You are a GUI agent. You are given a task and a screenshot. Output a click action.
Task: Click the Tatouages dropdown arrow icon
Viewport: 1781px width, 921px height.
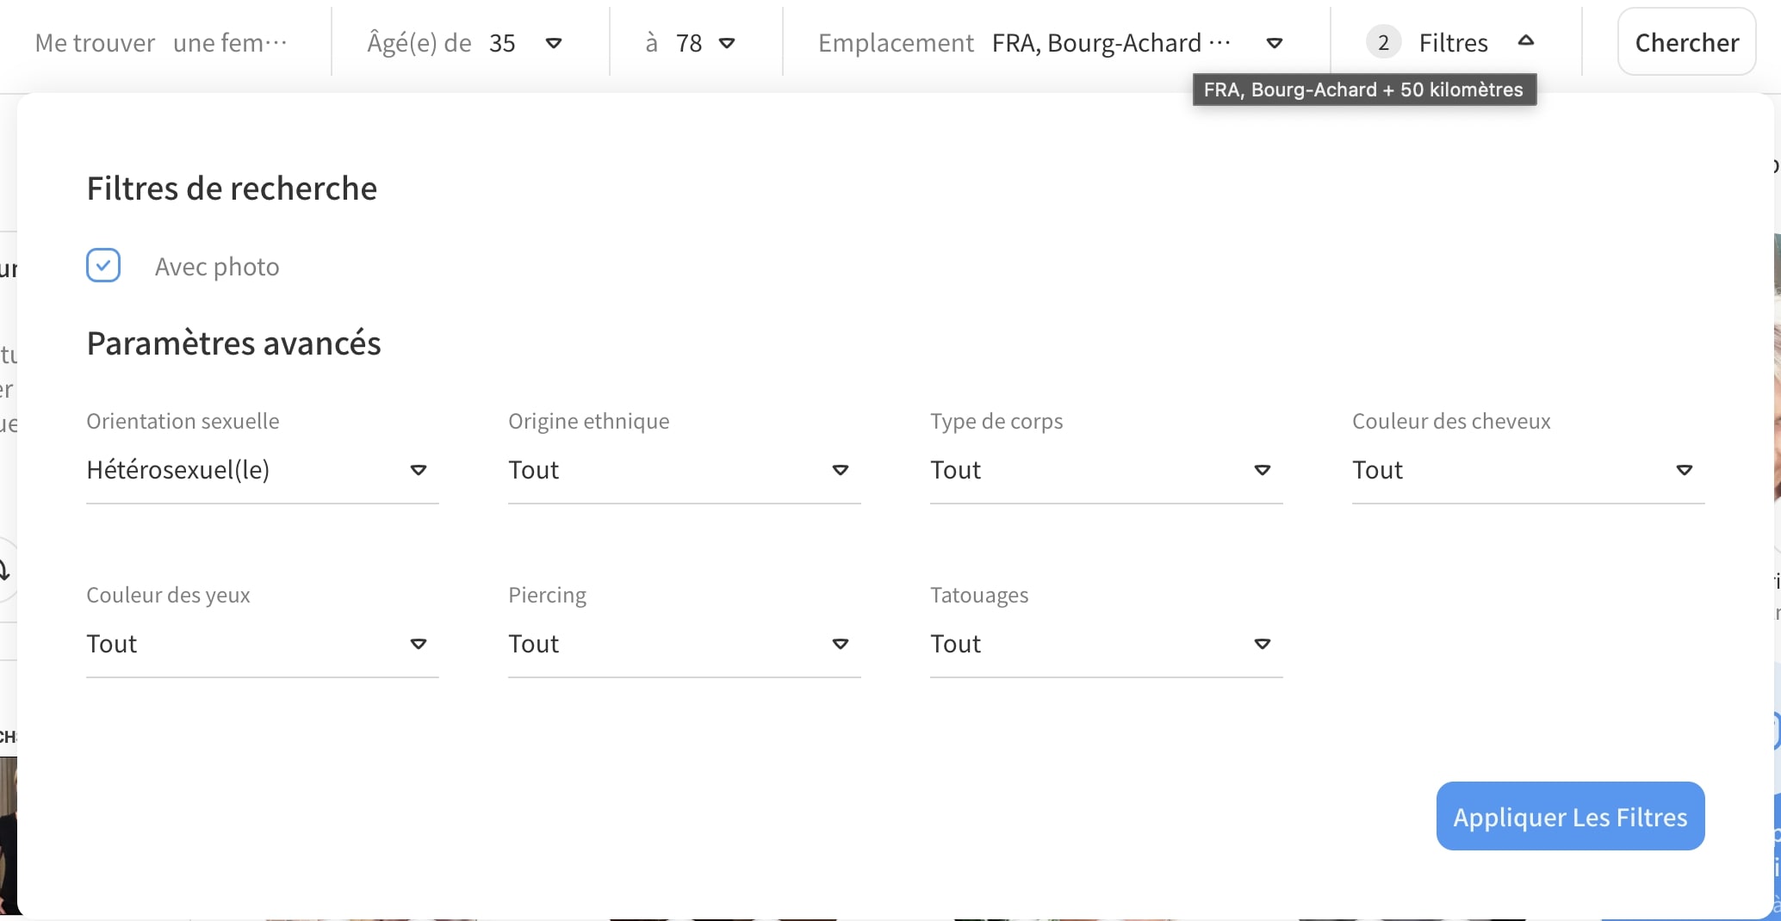[1263, 644]
